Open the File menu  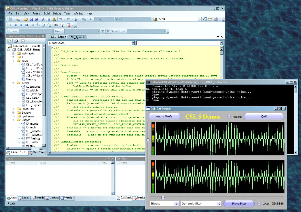tap(10, 14)
